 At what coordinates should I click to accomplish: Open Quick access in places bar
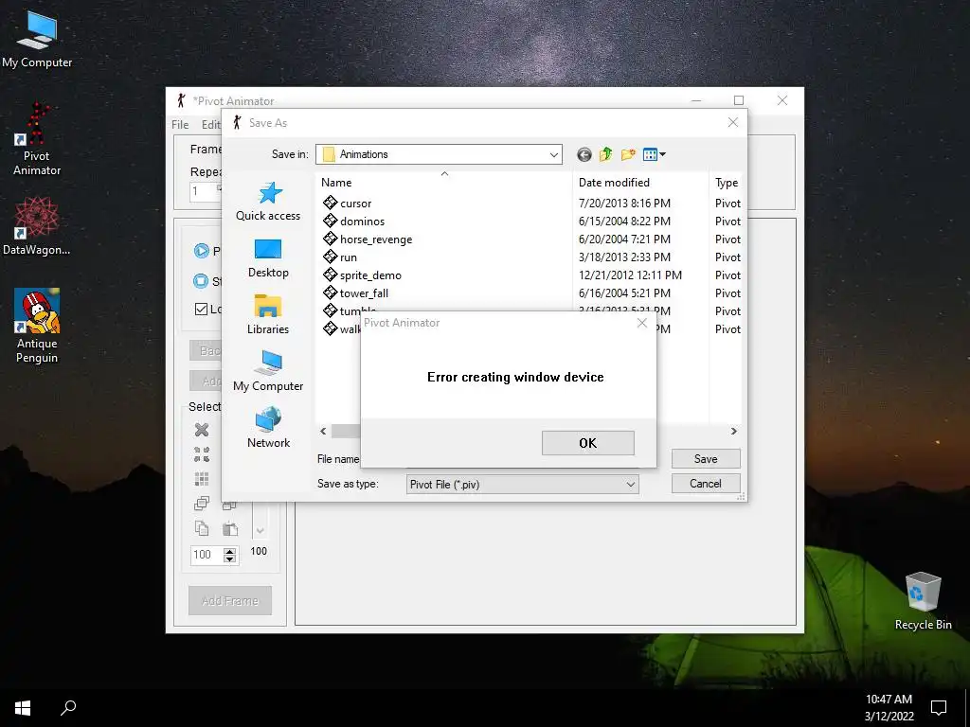tap(268, 203)
